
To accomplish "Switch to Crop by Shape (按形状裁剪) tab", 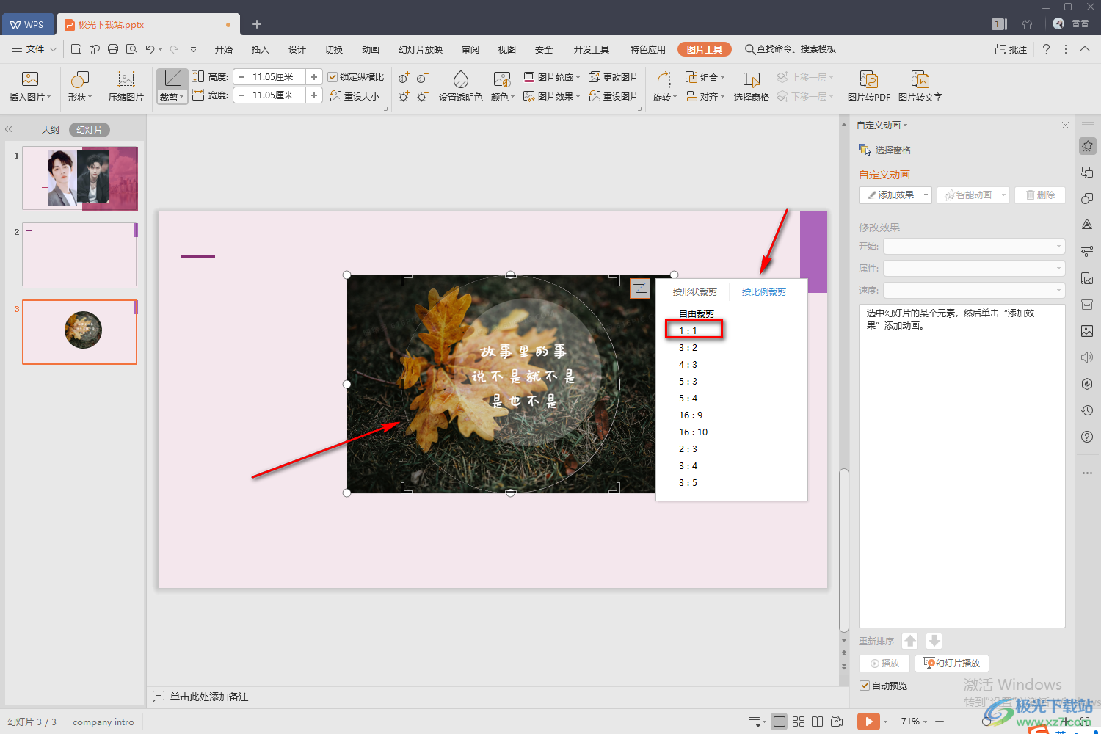I will 694,292.
